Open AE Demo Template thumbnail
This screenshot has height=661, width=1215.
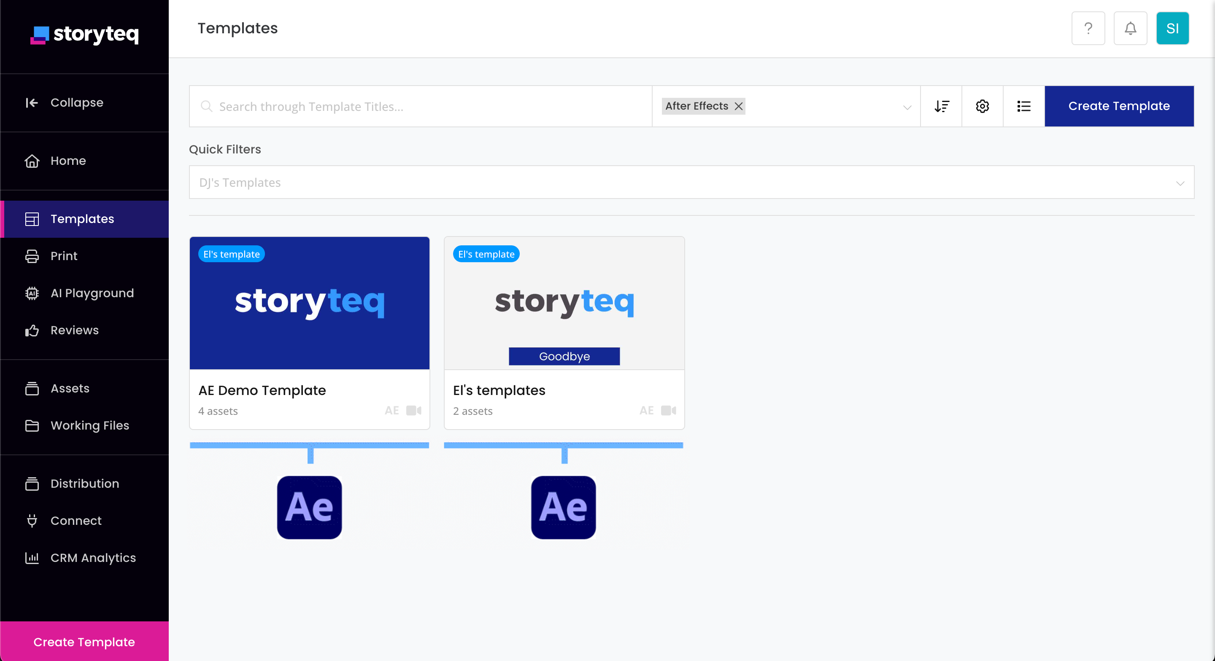coord(309,303)
